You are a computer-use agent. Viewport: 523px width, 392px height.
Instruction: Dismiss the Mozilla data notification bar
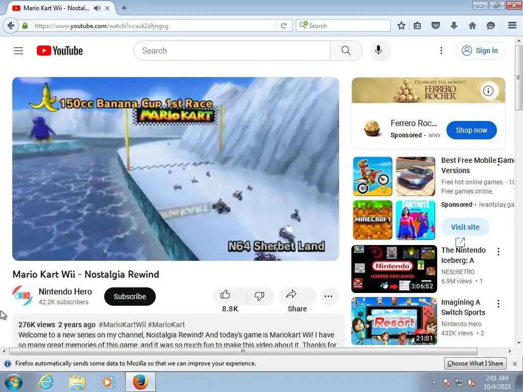click(515, 363)
